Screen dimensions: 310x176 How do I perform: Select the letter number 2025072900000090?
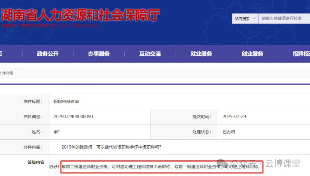[x=73, y=116]
